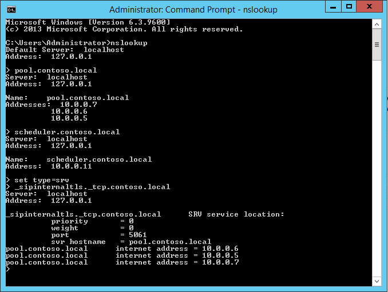Click the 'SRV service location:' text
388x292 pixels.
pos(236,214)
